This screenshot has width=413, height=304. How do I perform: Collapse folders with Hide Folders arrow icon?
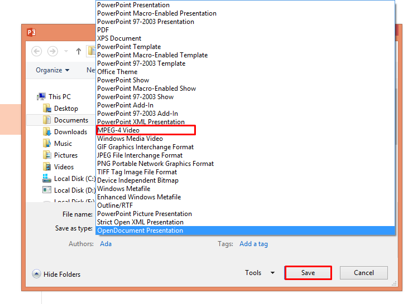36,274
